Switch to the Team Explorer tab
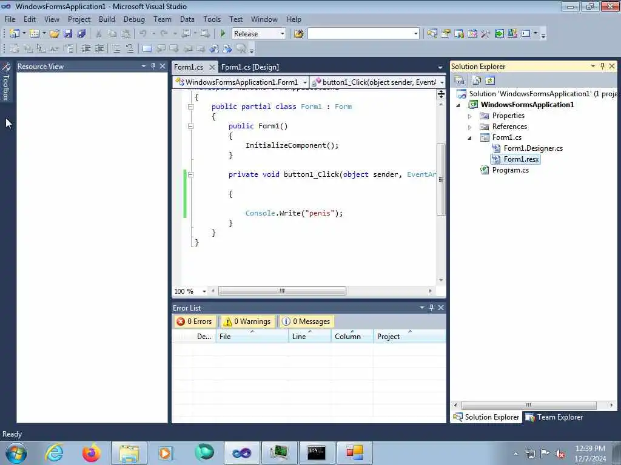 pos(554,417)
